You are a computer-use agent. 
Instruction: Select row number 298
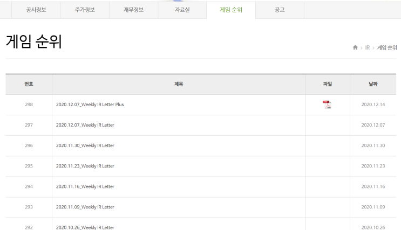click(29, 104)
